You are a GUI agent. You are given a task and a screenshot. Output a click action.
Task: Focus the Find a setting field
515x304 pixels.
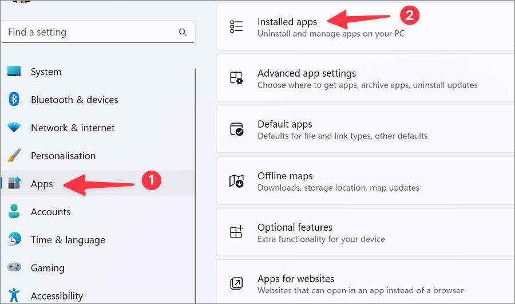[x=98, y=32]
